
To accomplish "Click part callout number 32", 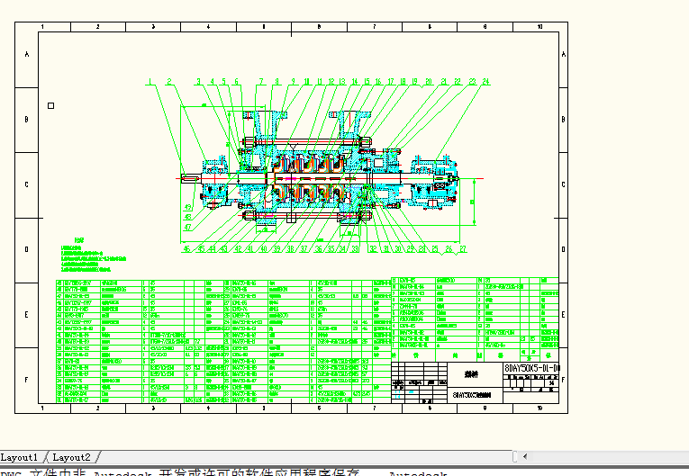I will (373, 248).
